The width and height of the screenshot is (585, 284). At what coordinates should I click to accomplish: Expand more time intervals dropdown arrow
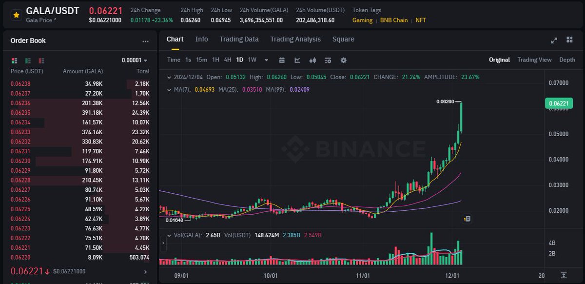coord(266,61)
